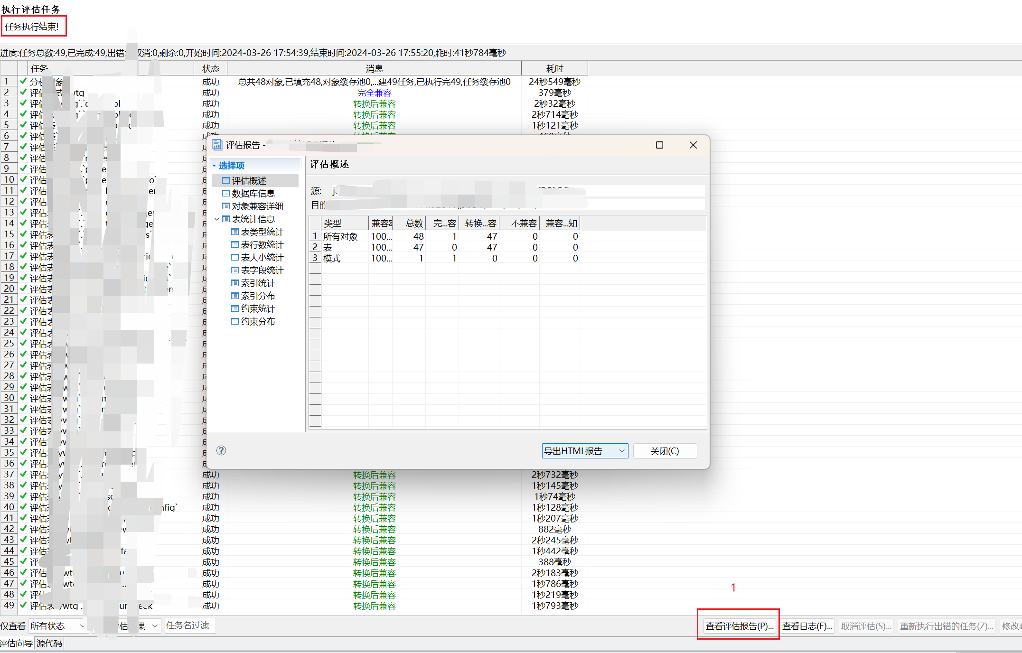Screen dimensions: 1022x653
Task: Open 对象兼容详细 in the sidebar
Action: 257,206
